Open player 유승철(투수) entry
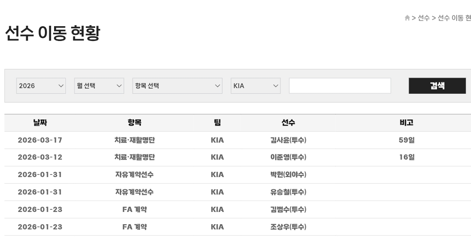The height and width of the screenshot is (239, 471). [288, 192]
